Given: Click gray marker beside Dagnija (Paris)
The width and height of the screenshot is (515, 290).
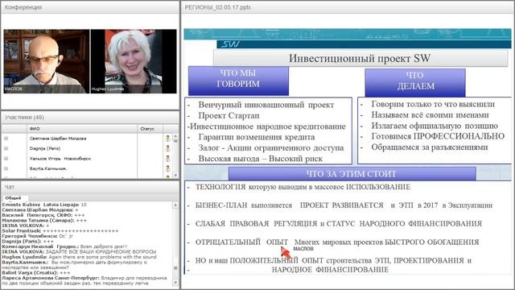Looking at the screenshot, I should point(6,148).
